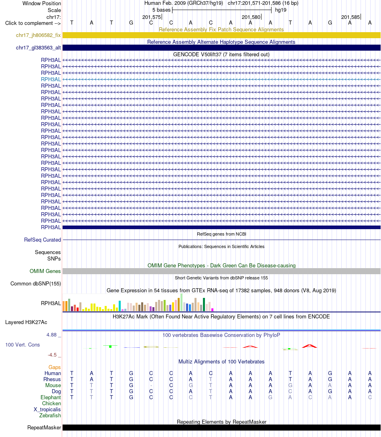Screen dimensions: 381x437
Task: Click the RPH3AL GTEx tissue expression bar chart
Action: pos(138,303)
